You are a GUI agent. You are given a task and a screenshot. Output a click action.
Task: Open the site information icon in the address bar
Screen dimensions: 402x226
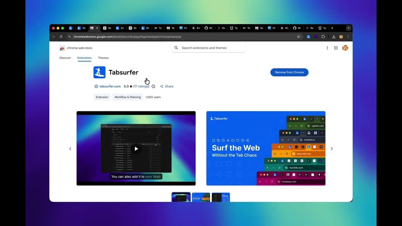click(x=70, y=37)
